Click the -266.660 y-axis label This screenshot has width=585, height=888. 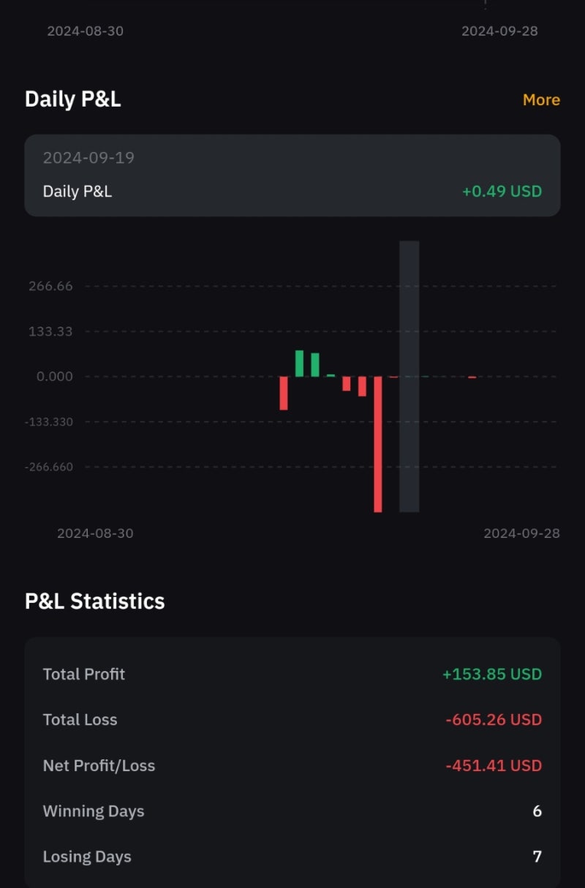pyautogui.click(x=49, y=467)
